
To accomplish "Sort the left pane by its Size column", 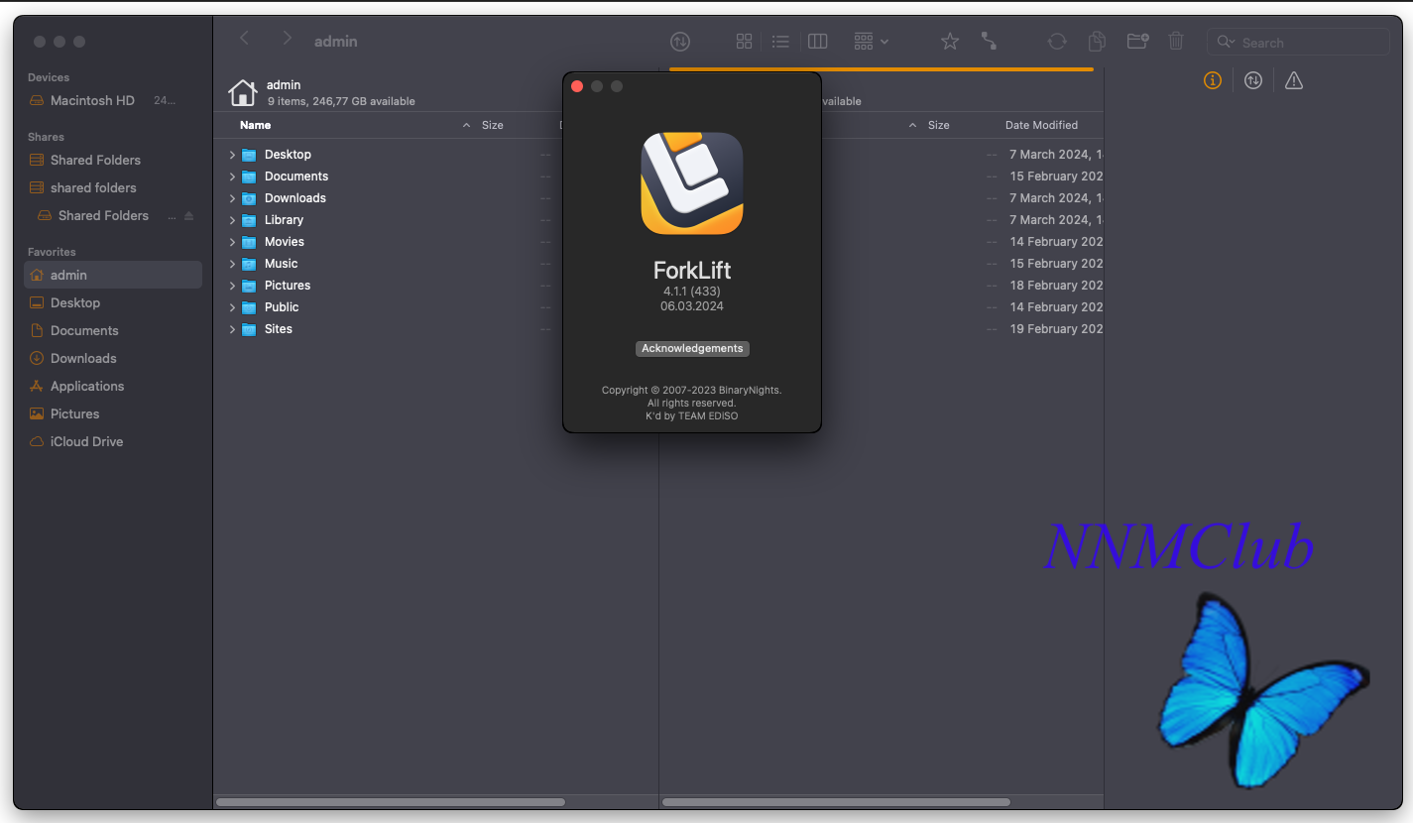I will coord(493,125).
